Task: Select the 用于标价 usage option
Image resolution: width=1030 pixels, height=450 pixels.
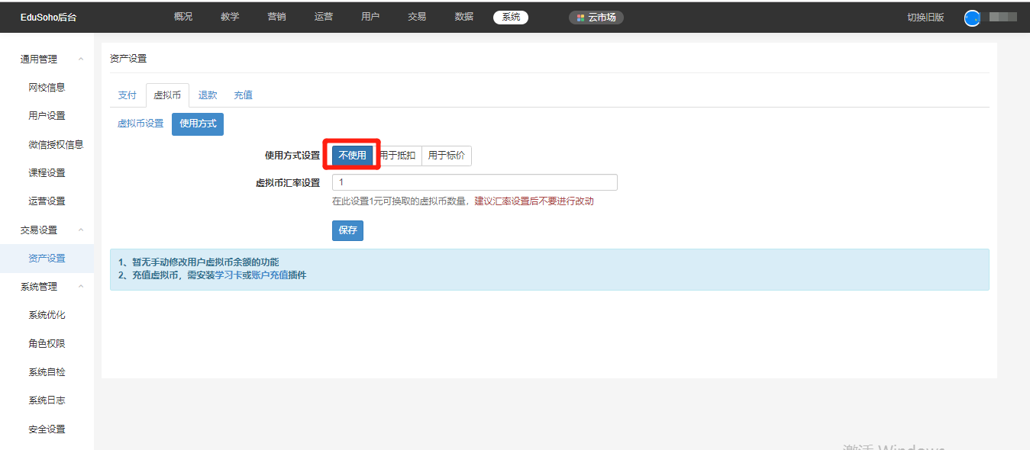Action: (x=446, y=156)
